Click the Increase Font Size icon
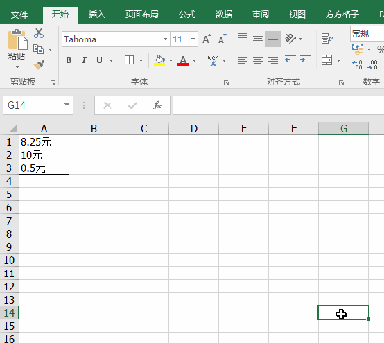384x343 pixels. point(207,39)
